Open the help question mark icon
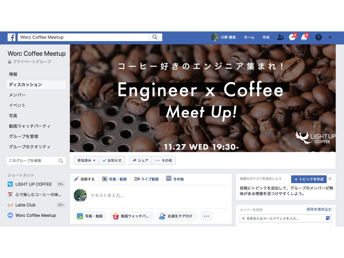Viewport: 344px width, 258px height. point(318,37)
